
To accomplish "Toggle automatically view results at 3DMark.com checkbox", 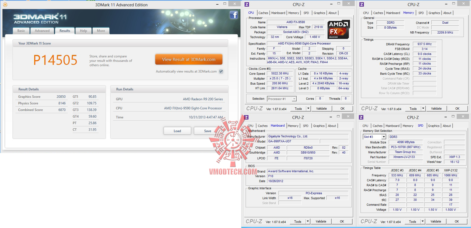I will pos(221,71).
